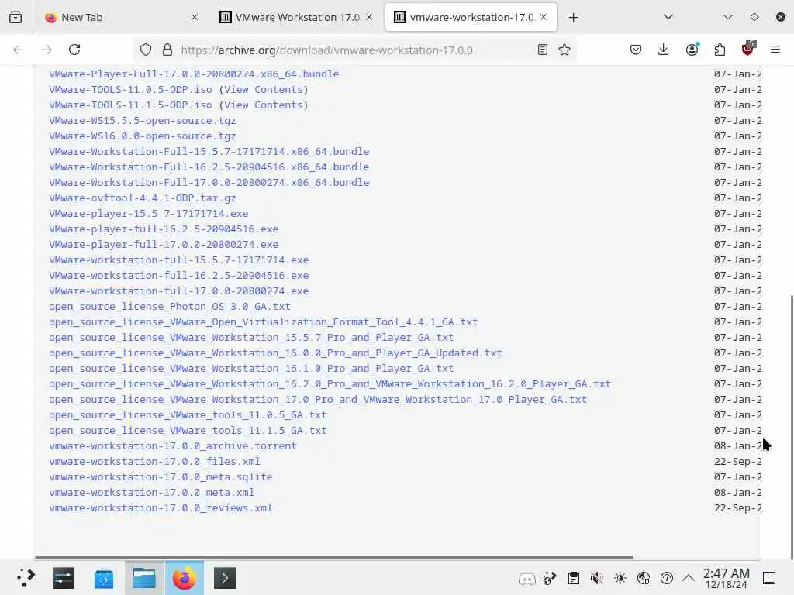Click the show desktop button
794x595 pixels.
769,578
